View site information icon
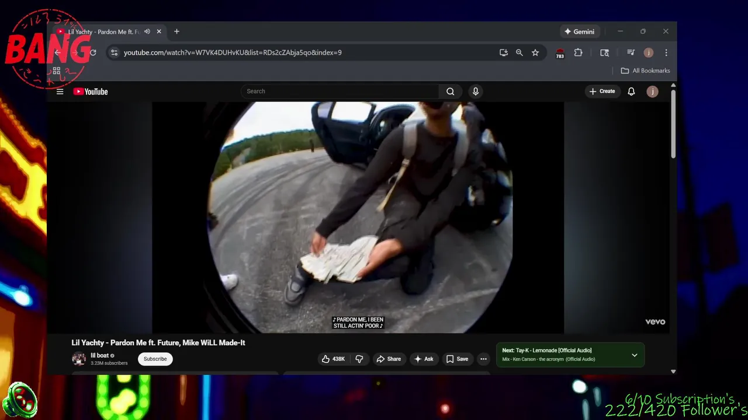 coord(115,52)
